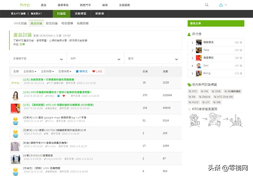Open moderator 尼爾 profile link

click(22, 44)
